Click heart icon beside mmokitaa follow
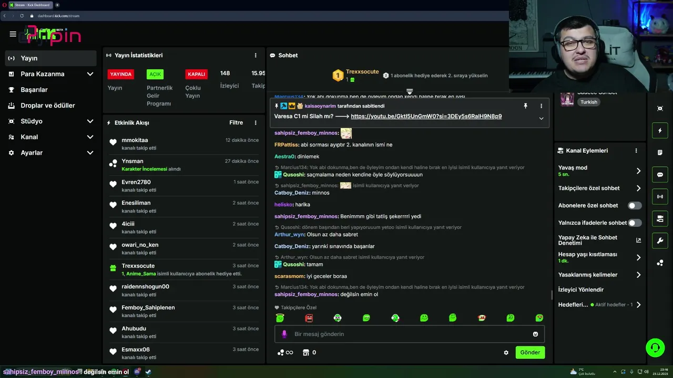This screenshot has height=378, width=673. pyautogui.click(x=113, y=142)
